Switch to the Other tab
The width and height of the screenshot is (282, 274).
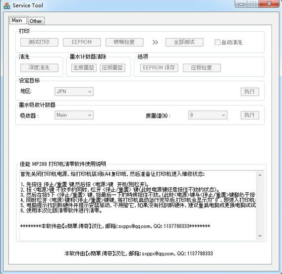coord(36,21)
